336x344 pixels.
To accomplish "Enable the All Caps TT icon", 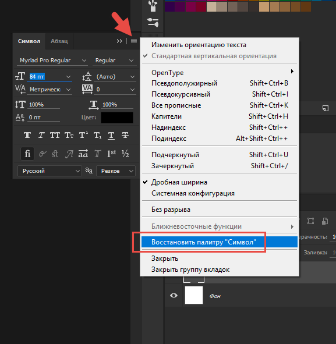I will click(x=55, y=135).
